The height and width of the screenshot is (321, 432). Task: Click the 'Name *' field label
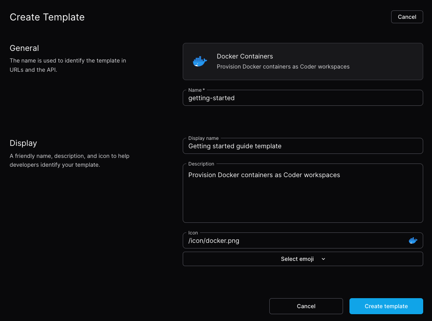(x=196, y=90)
